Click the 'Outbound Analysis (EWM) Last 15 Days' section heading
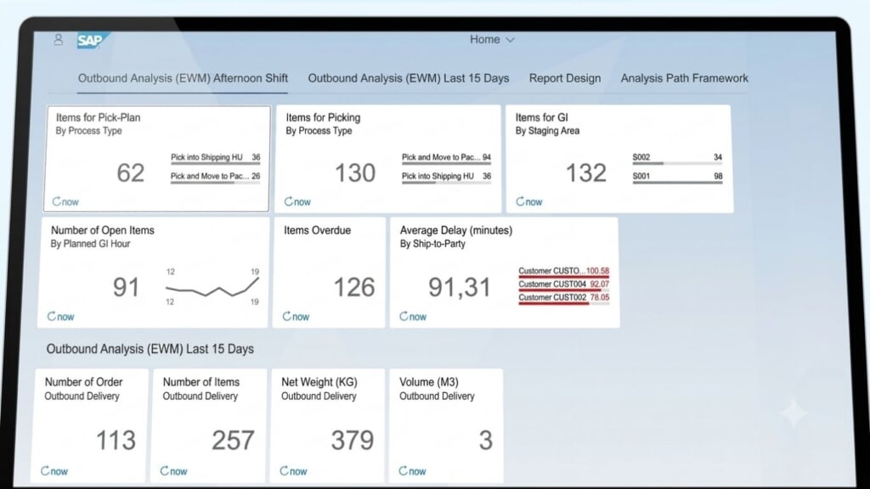 [150, 349]
